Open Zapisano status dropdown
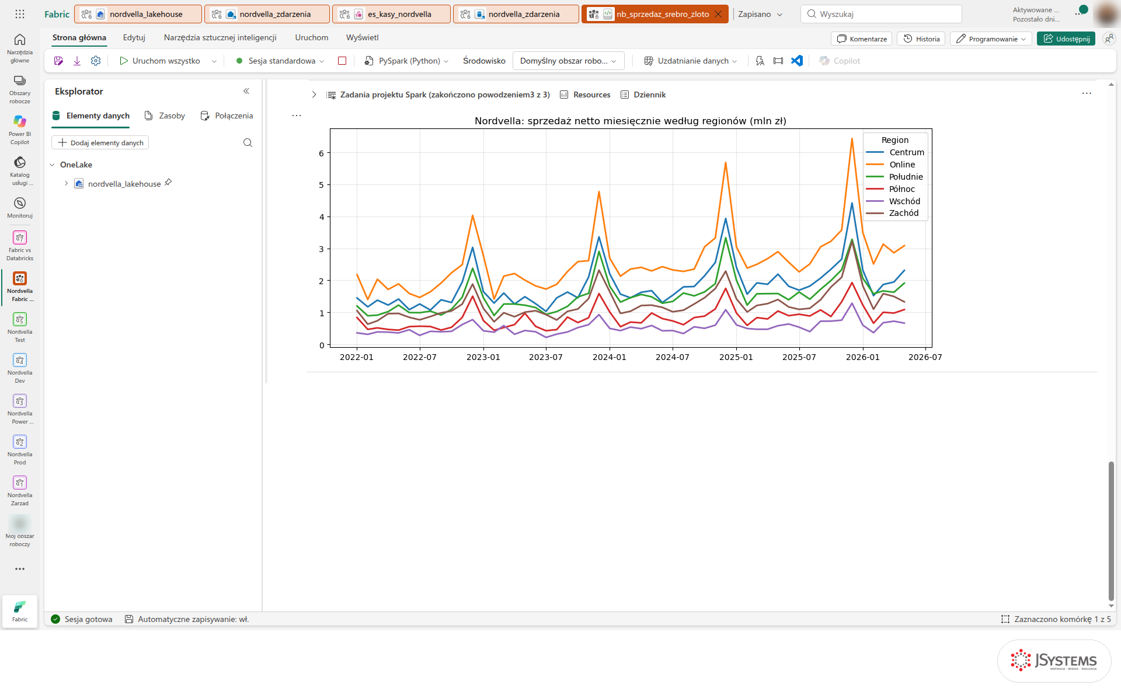 760,14
